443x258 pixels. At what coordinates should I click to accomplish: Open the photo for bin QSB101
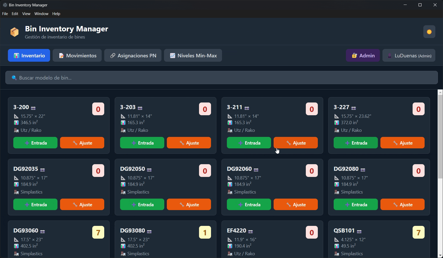click(x=360, y=231)
